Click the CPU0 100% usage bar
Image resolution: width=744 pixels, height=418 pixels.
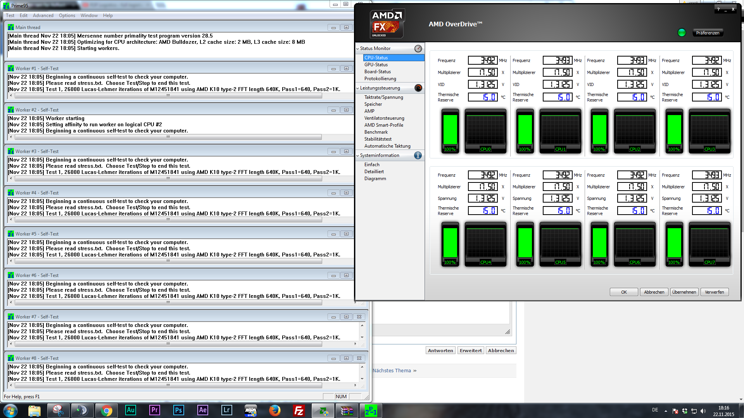click(x=450, y=132)
